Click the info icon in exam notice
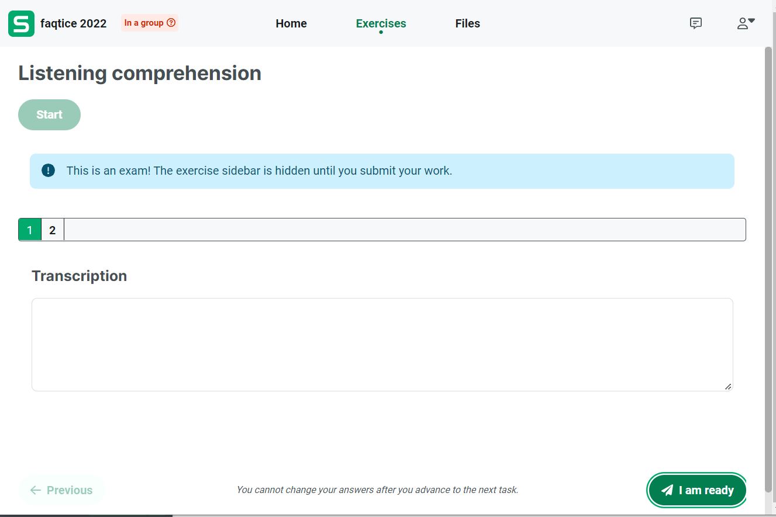Image resolution: width=776 pixels, height=517 pixels. [48, 171]
